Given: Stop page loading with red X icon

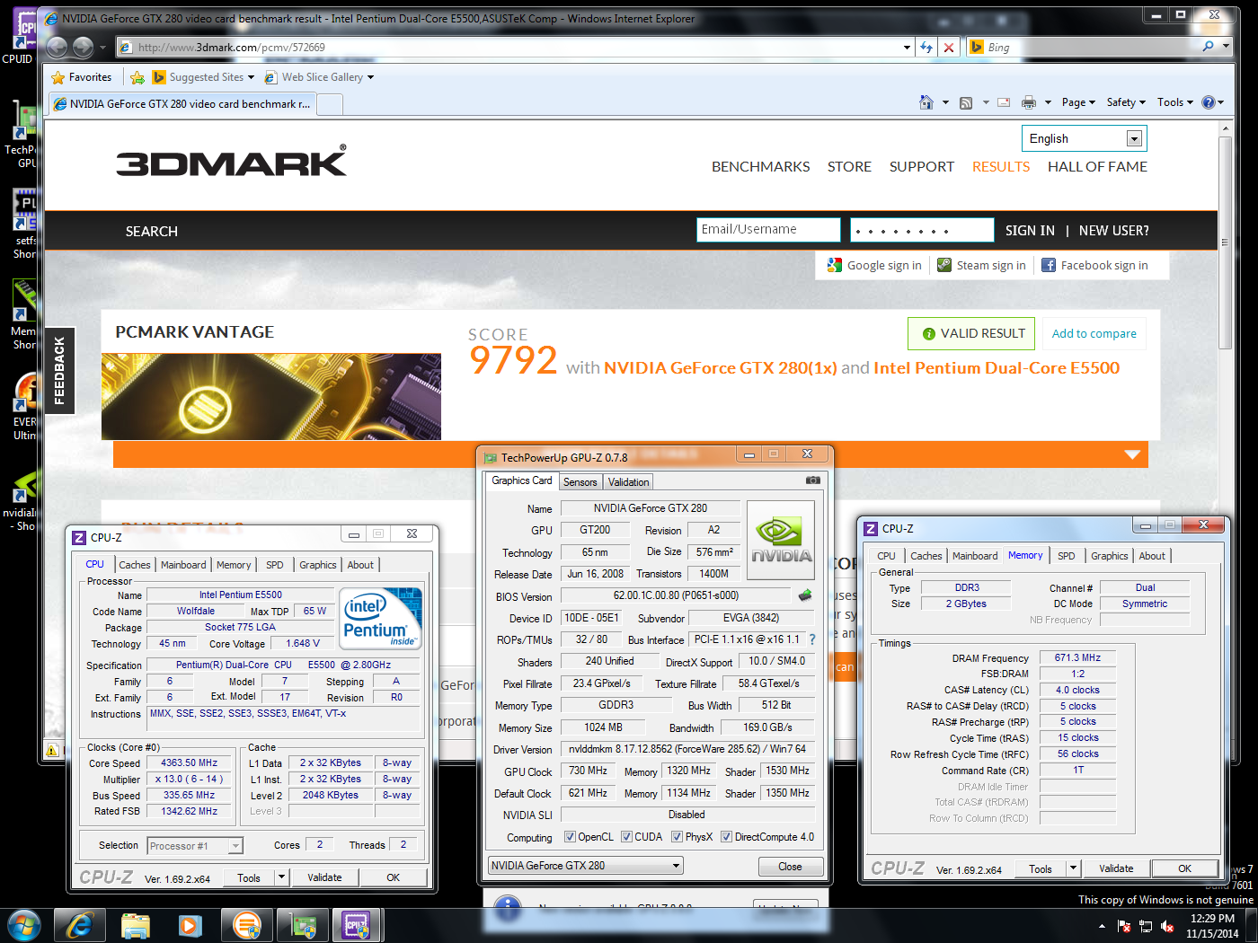Looking at the screenshot, I should click(x=949, y=48).
